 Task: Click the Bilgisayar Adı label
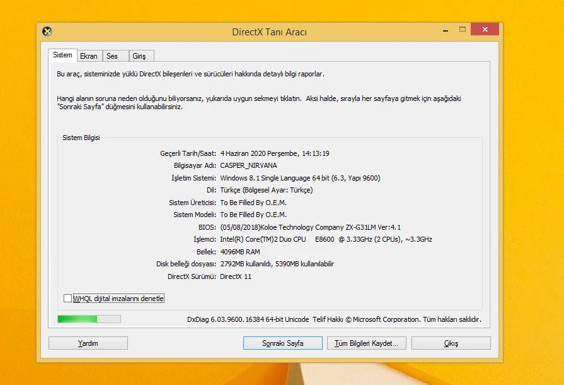[x=195, y=165]
